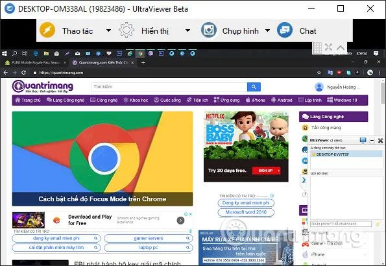Bookmark the page with the star icon
The width and height of the screenshot is (386, 266).
tap(319, 73)
